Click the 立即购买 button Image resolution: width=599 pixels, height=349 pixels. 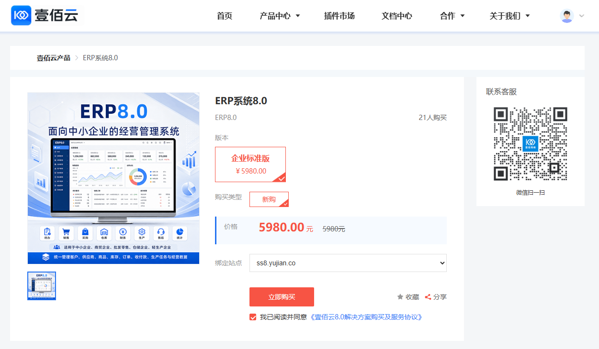(282, 297)
